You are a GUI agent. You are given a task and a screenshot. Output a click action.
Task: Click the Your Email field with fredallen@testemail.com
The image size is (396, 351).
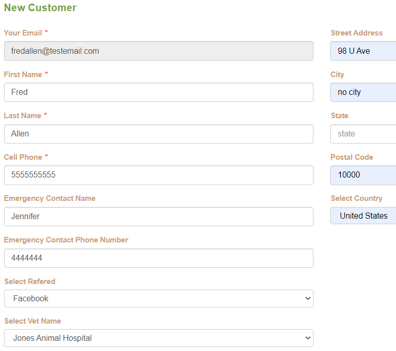click(x=159, y=51)
